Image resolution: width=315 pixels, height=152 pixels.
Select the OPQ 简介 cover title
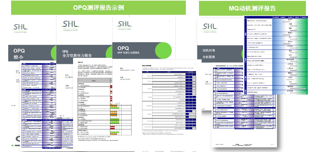(19, 54)
